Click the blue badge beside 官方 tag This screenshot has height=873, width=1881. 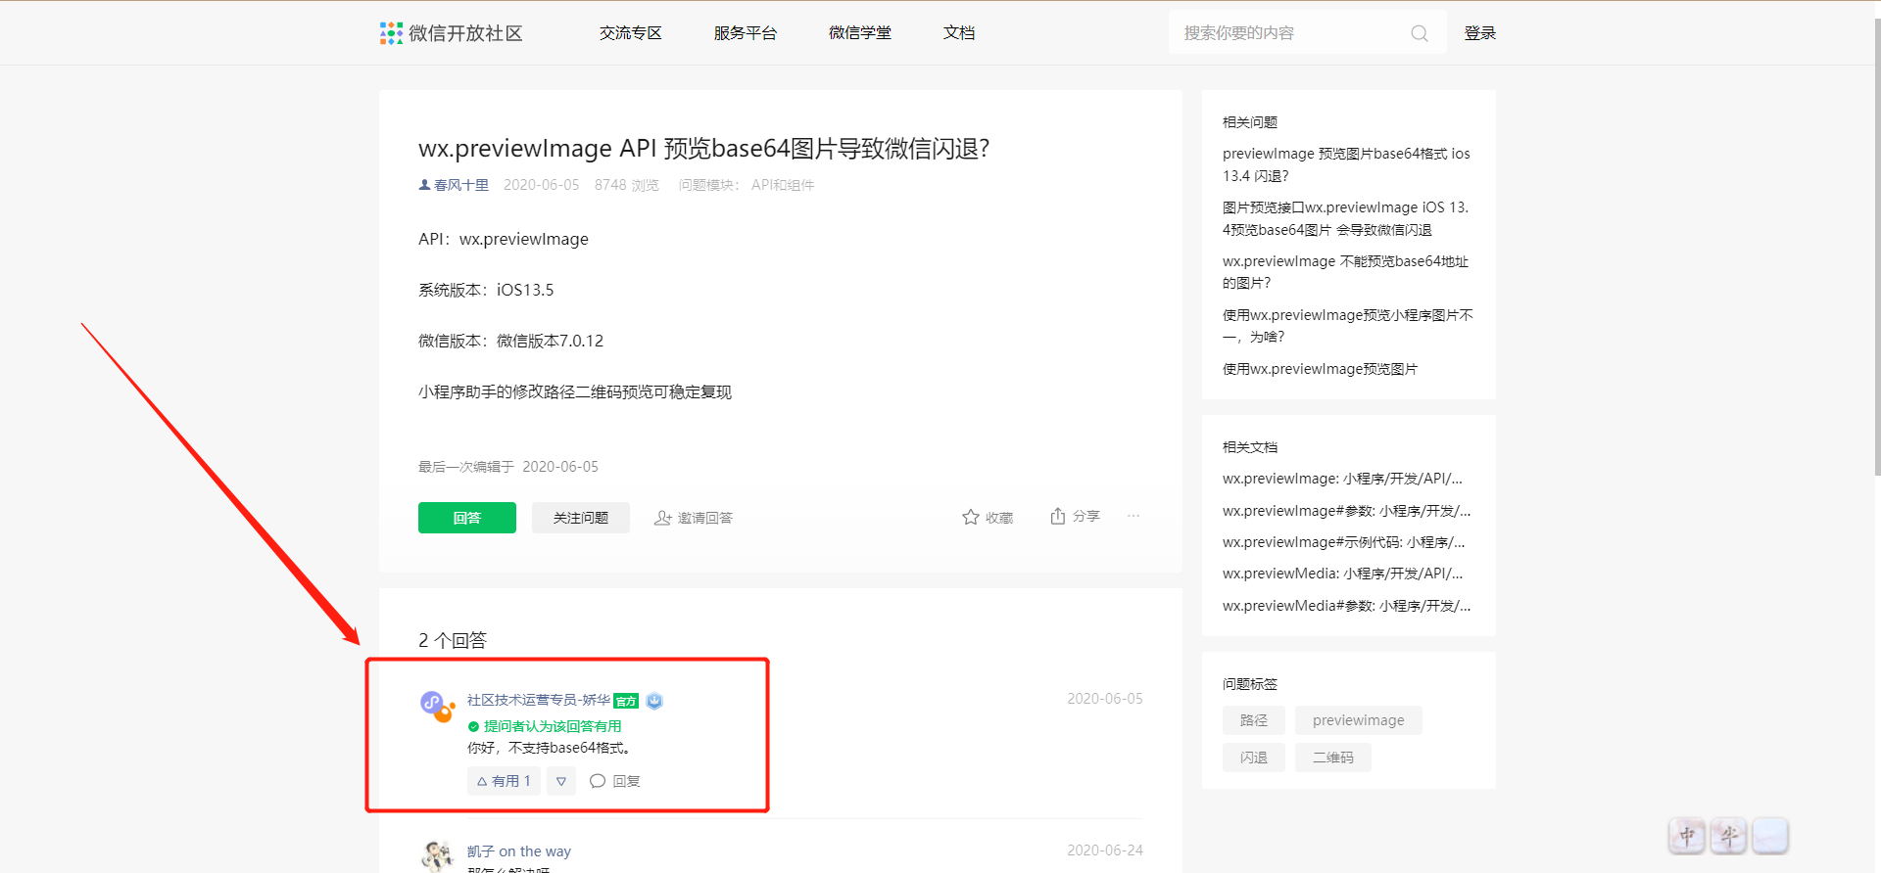(654, 701)
